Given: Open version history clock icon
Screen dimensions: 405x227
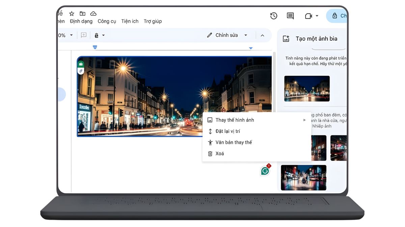Looking at the screenshot, I should point(274,16).
